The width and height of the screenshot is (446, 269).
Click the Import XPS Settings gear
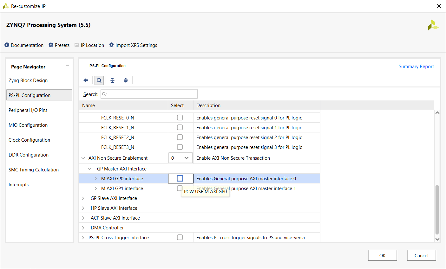click(x=111, y=45)
